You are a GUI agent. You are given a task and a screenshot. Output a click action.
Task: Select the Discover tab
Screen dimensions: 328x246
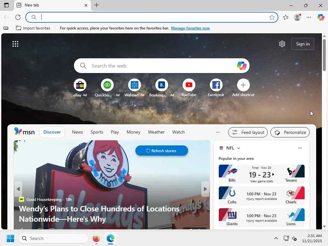tap(52, 132)
